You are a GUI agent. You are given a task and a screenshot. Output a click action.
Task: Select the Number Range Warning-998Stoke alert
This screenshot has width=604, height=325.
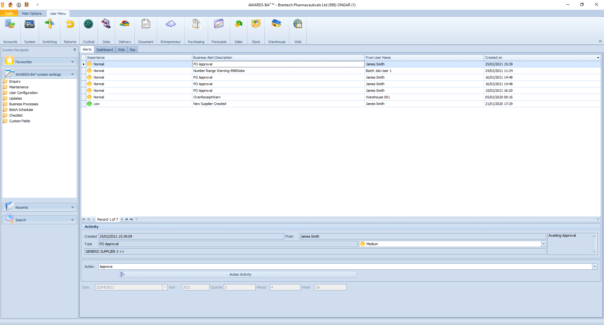(x=341, y=71)
